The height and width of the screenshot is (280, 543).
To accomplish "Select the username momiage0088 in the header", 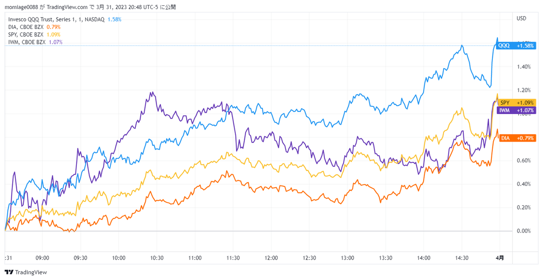I will (22, 7).
